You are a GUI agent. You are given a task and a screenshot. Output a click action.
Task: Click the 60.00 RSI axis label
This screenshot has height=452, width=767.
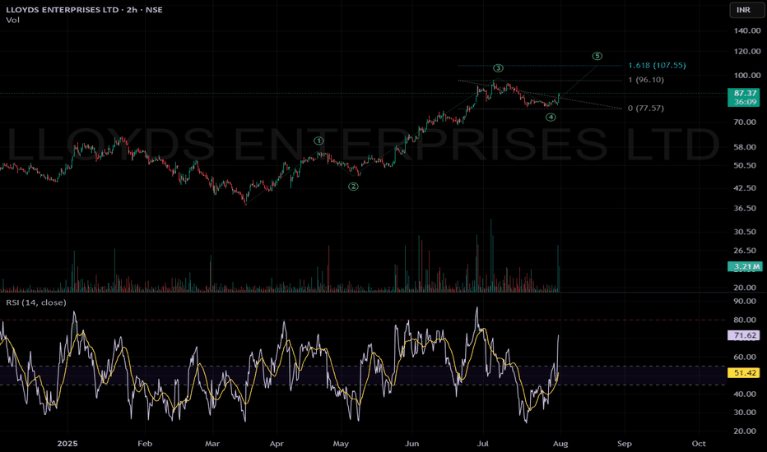[x=745, y=357]
